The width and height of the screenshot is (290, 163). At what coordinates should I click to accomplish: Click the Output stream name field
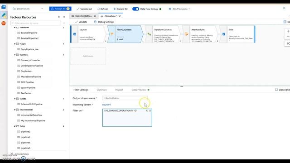[x=125, y=98]
